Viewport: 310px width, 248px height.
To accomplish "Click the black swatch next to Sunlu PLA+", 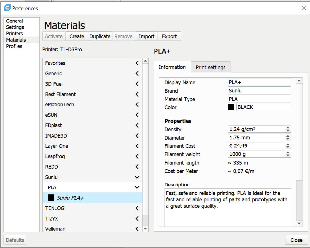I will point(51,198).
